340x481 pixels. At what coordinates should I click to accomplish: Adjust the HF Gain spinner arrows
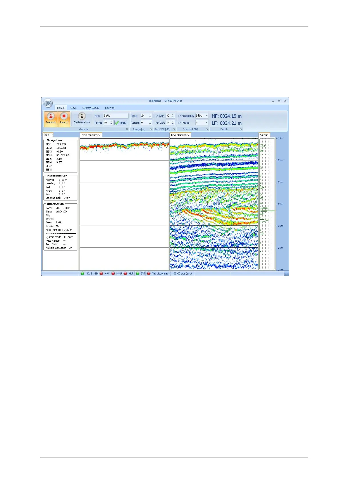[x=173, y=123]
